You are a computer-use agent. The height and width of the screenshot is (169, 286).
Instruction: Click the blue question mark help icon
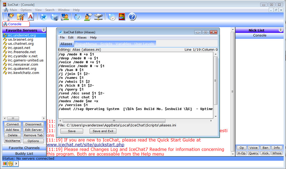132,17
